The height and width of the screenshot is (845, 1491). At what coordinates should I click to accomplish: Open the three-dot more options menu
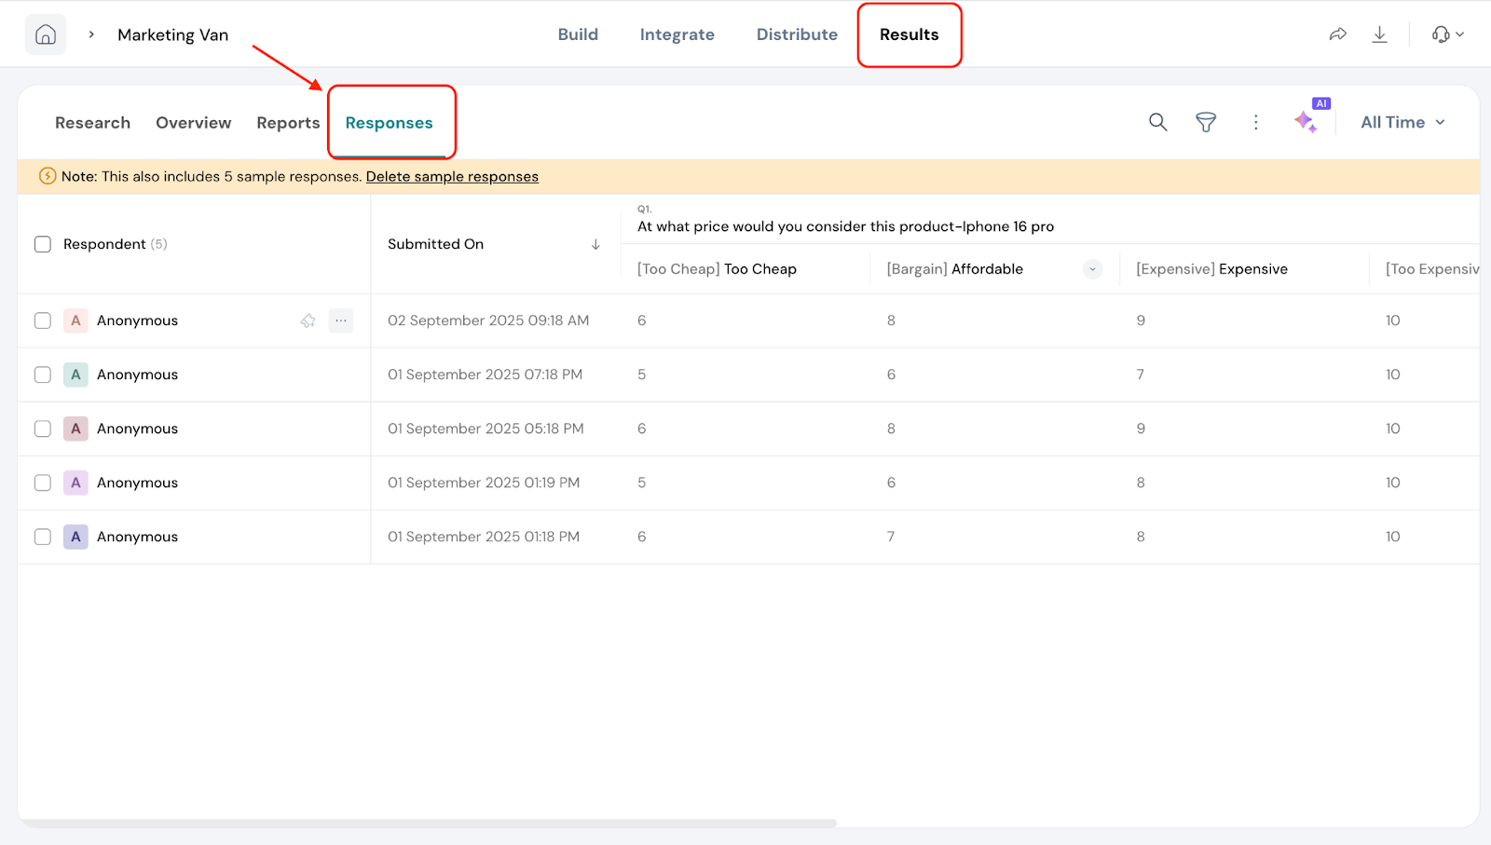pos(1255,122)
